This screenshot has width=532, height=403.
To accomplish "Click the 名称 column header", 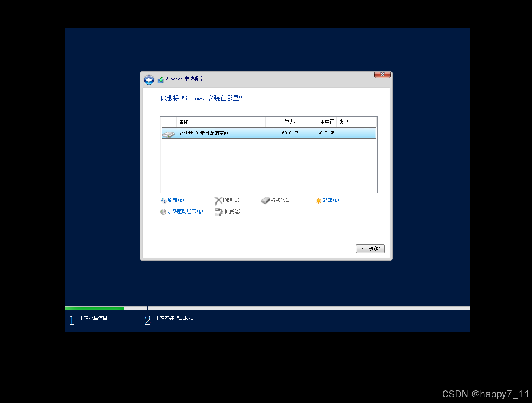I will tap(221, 122).
